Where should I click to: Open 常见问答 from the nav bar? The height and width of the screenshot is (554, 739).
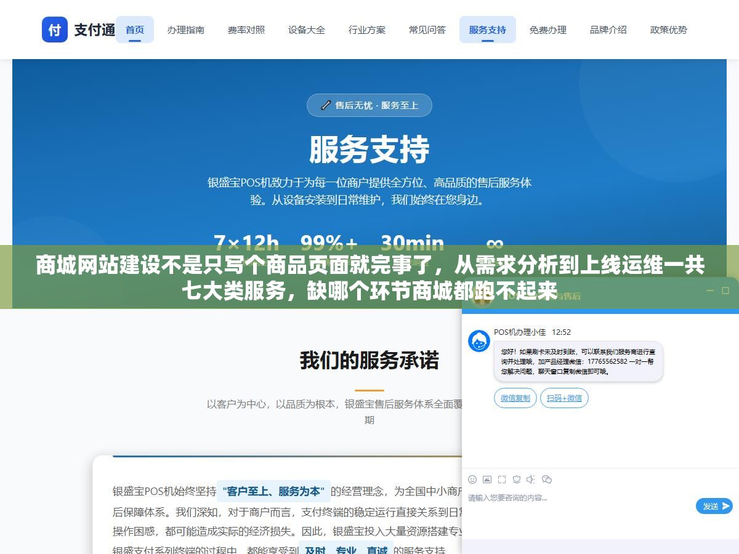[427, 30]
